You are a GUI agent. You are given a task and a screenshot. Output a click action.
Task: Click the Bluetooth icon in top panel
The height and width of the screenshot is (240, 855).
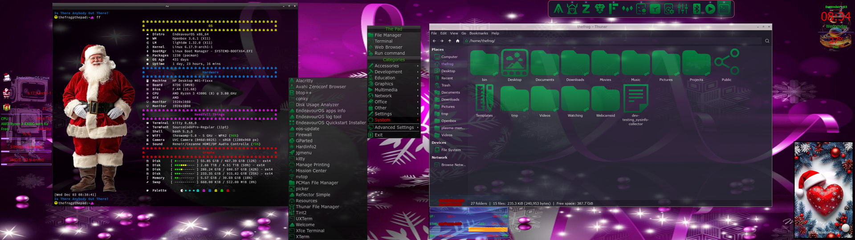(x=696, y=8)
